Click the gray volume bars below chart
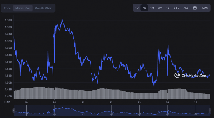Screen dimensions: 214x118 click(x=110, y=94)
